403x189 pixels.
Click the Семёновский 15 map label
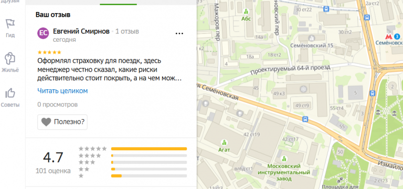[312, 45]
